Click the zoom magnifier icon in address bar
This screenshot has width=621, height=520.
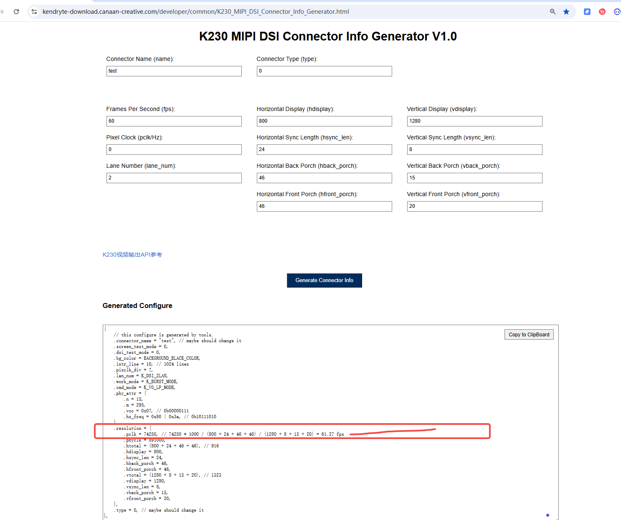coord(553,12)
